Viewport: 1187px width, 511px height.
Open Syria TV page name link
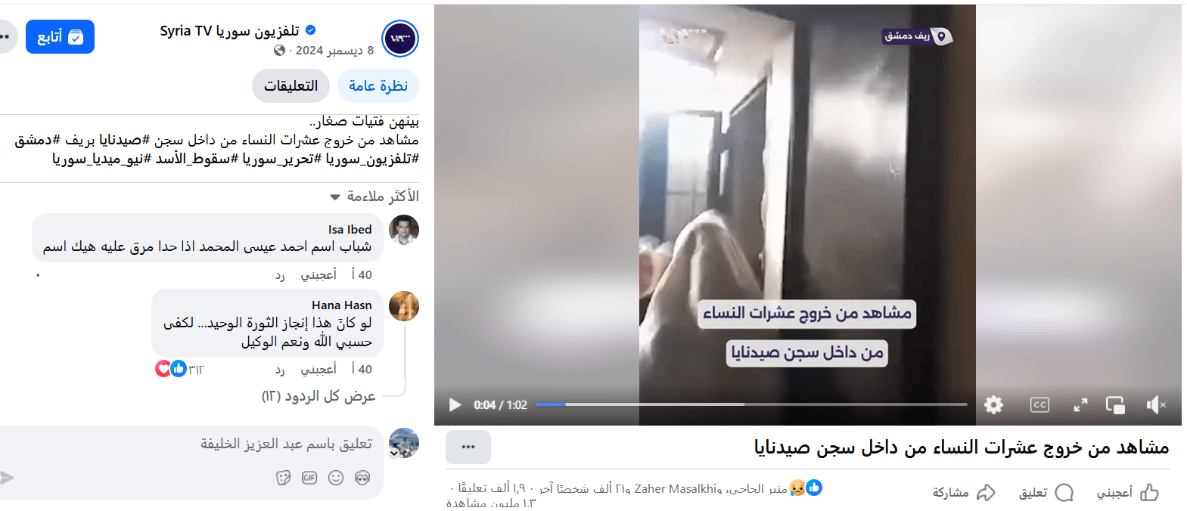click(230, 31)
